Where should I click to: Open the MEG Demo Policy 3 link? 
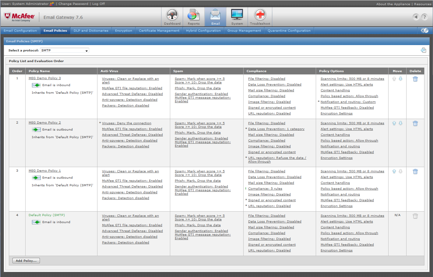45,78
